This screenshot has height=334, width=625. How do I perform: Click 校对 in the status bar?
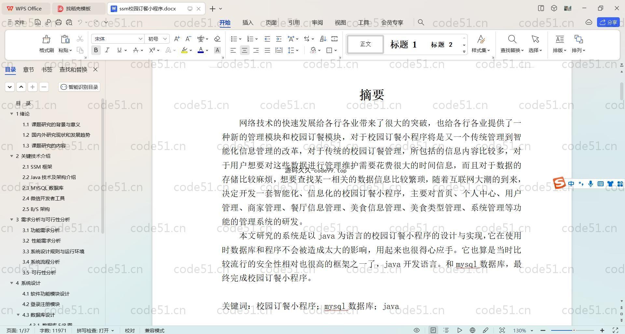pos(130,330)
